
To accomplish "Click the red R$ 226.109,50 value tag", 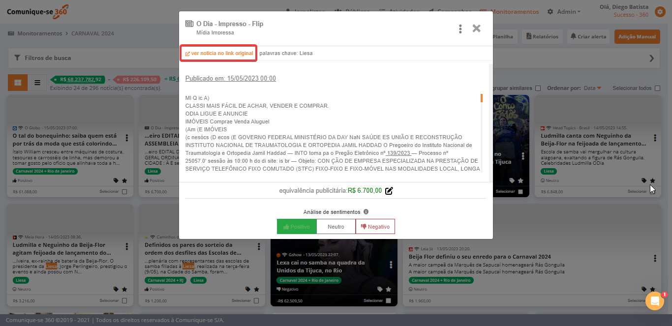I will point(137,79).
